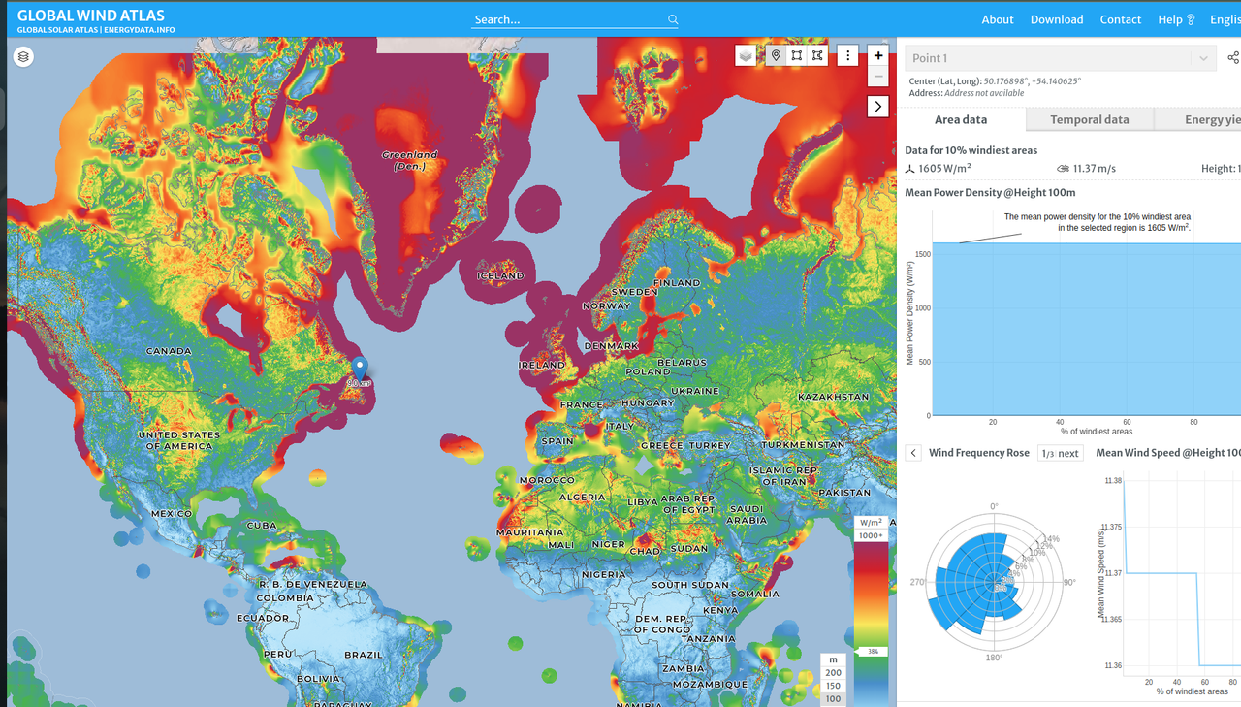The image size is (1241, 707).
Task: Click the next button beside 1/3
Action: (x=1068, y=453)
